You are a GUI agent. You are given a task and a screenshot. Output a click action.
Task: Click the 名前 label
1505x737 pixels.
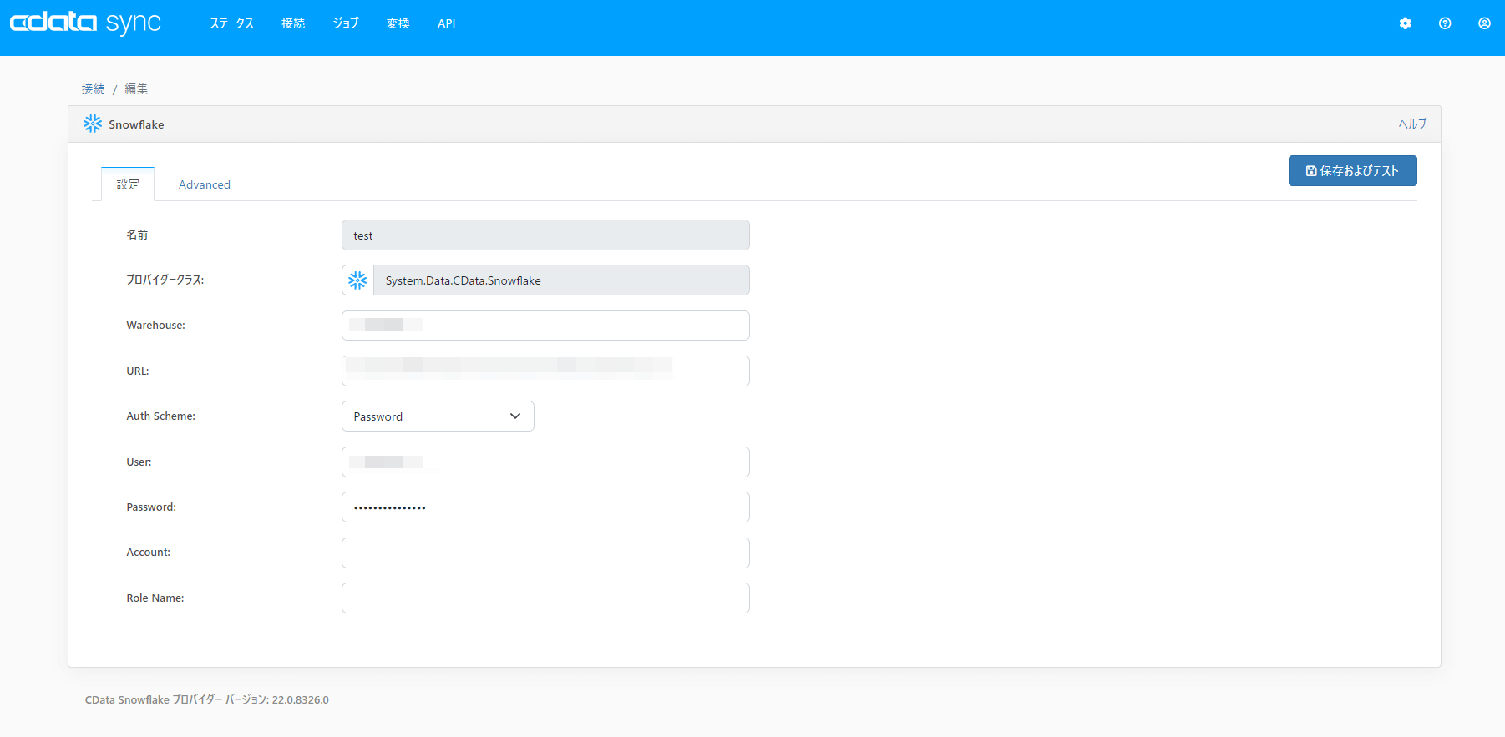(x=137, y=235)
